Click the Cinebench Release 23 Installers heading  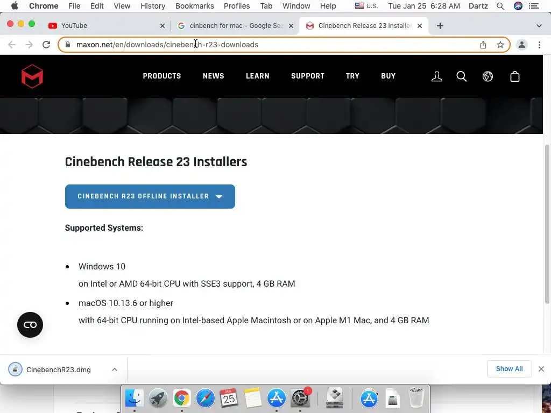[x=156, y=162]
